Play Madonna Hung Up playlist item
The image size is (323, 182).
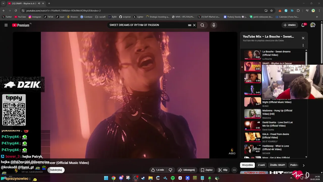click(x=274, y=114)
